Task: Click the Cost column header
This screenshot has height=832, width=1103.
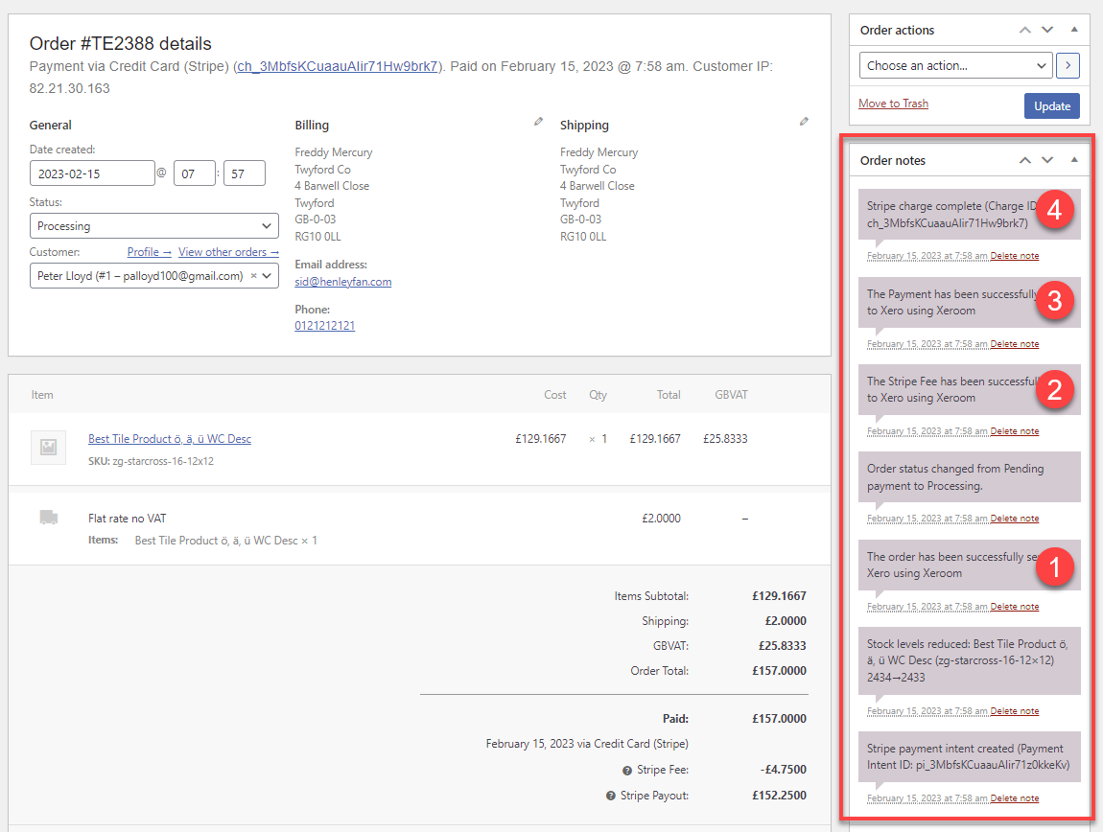Action: (x=555, y=395)
